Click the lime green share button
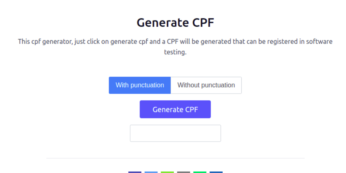Image resolution: width=346 pixels, height=173 pixels. tap(167, 172)
